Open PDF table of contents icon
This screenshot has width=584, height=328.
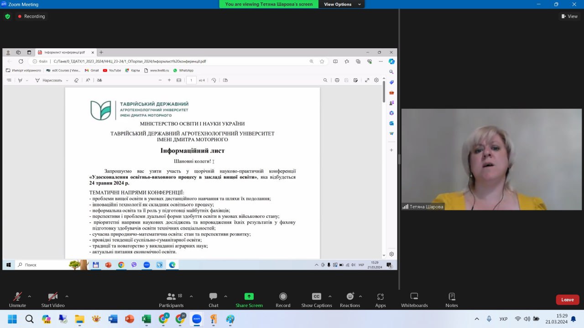(x=9, y=80)
